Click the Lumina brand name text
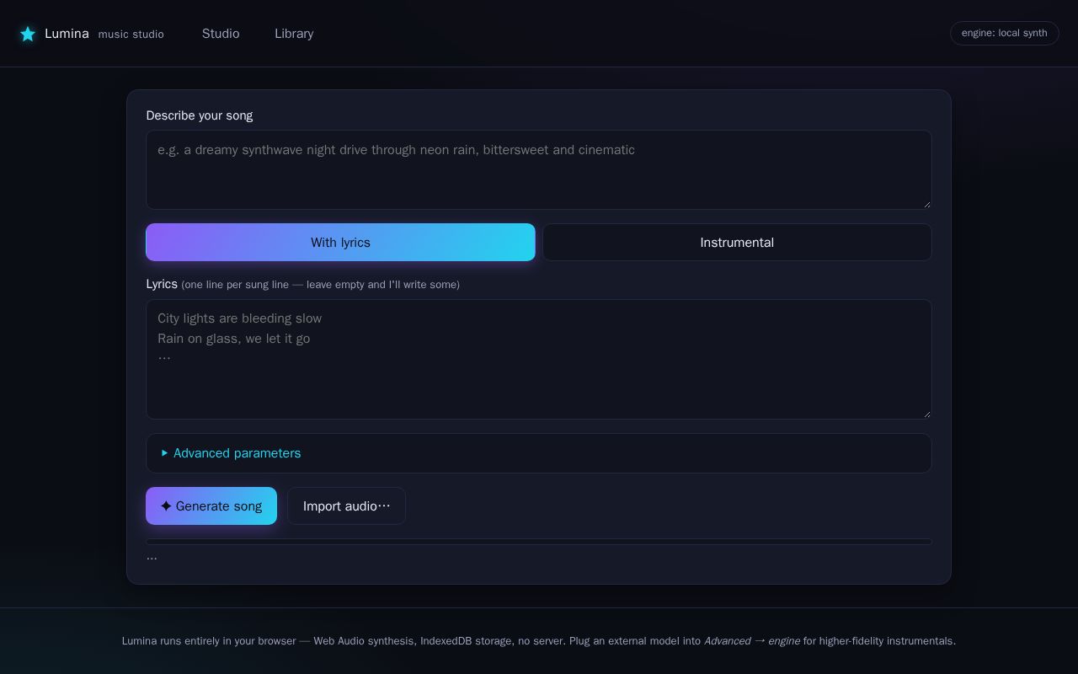The width and height of the screenshot is (1078, 674). (67, 34)
